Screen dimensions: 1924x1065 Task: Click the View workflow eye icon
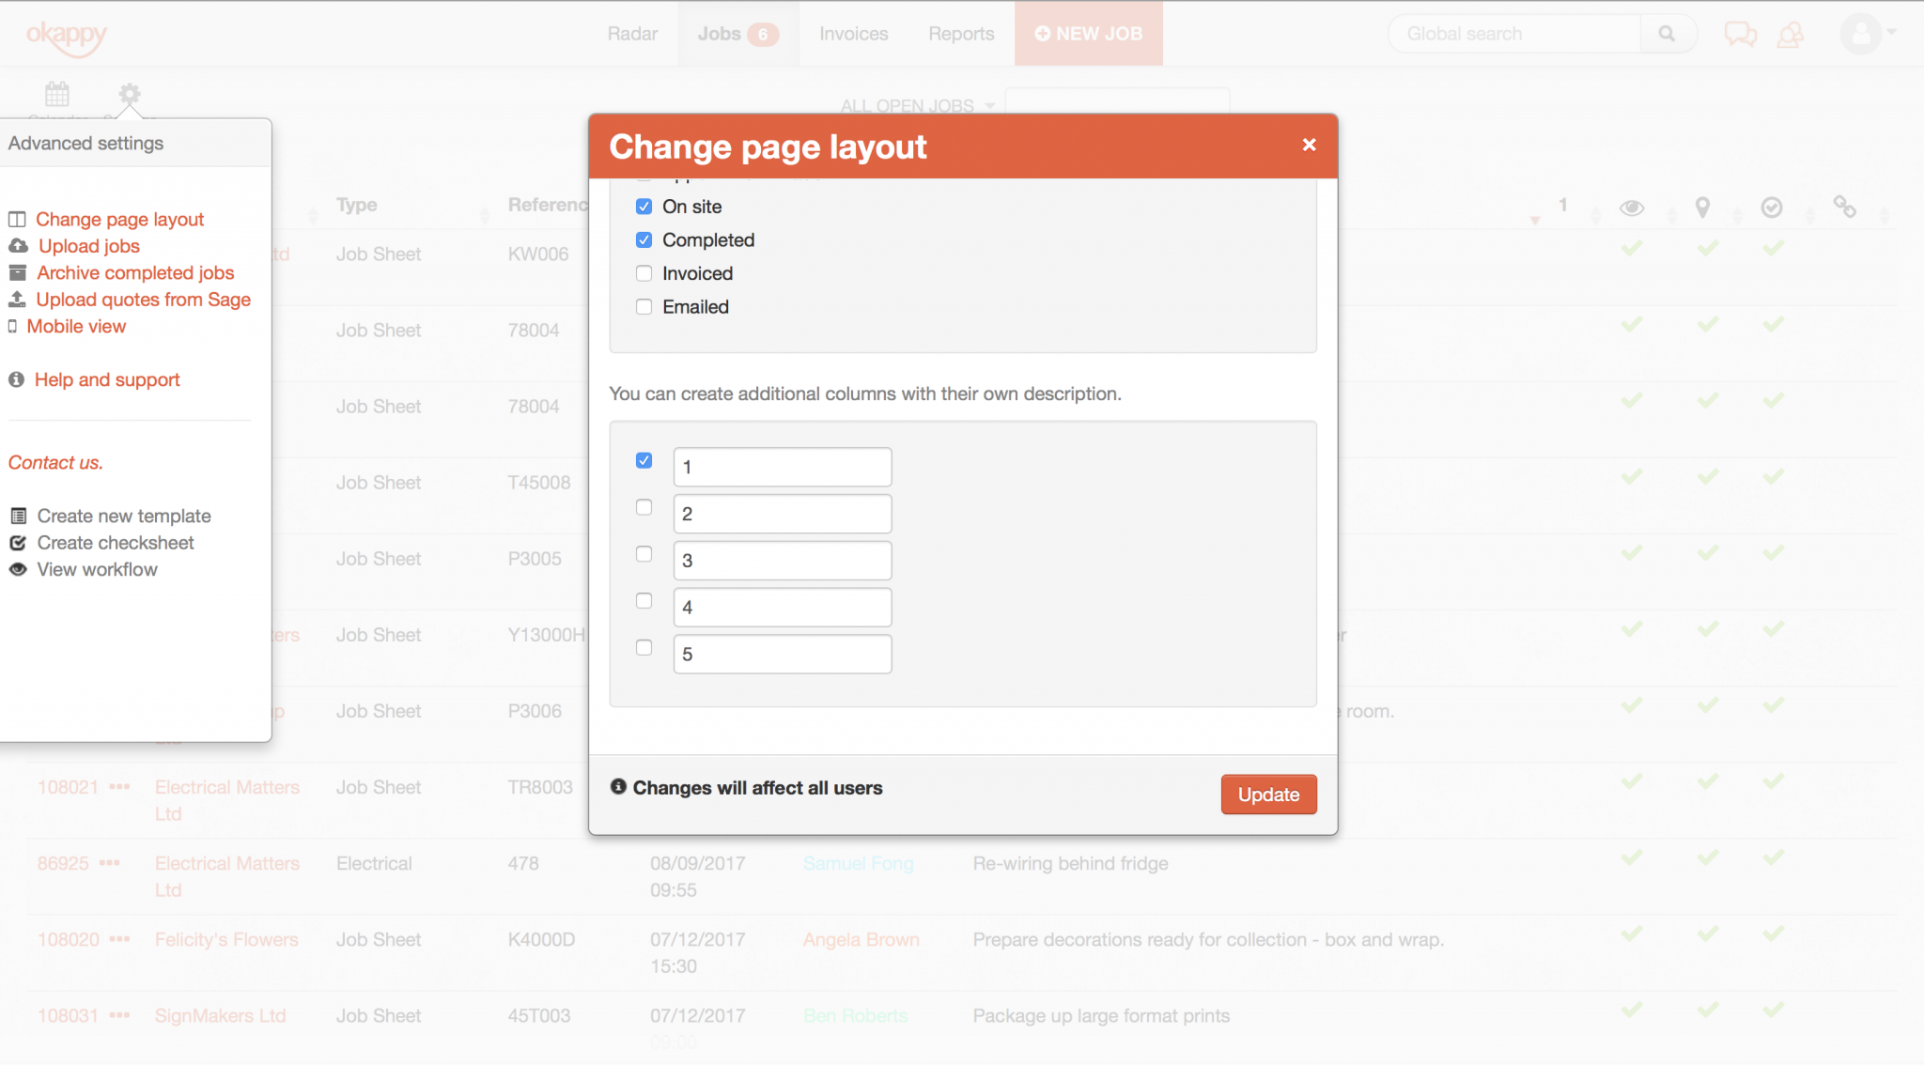pyautogui.click(x=18, y=570)
